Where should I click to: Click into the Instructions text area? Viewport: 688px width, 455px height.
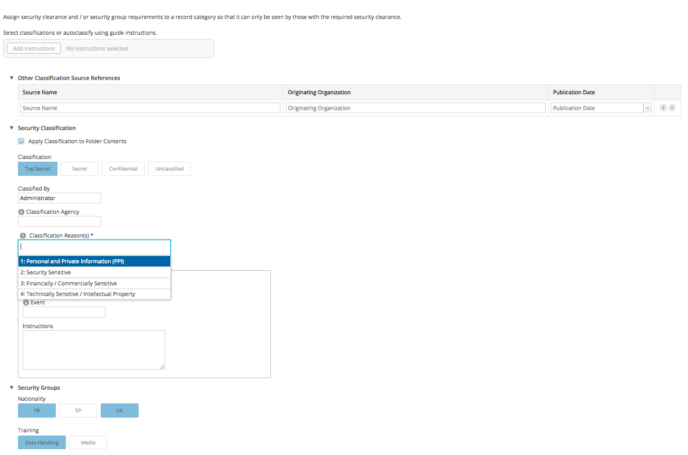(x=93, y=350)
